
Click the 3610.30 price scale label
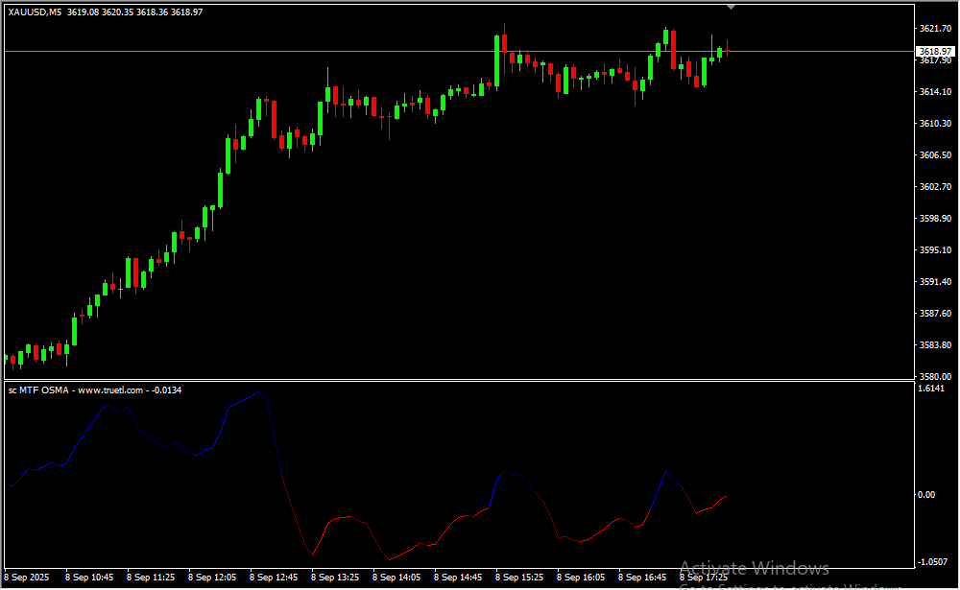point(934,124)
